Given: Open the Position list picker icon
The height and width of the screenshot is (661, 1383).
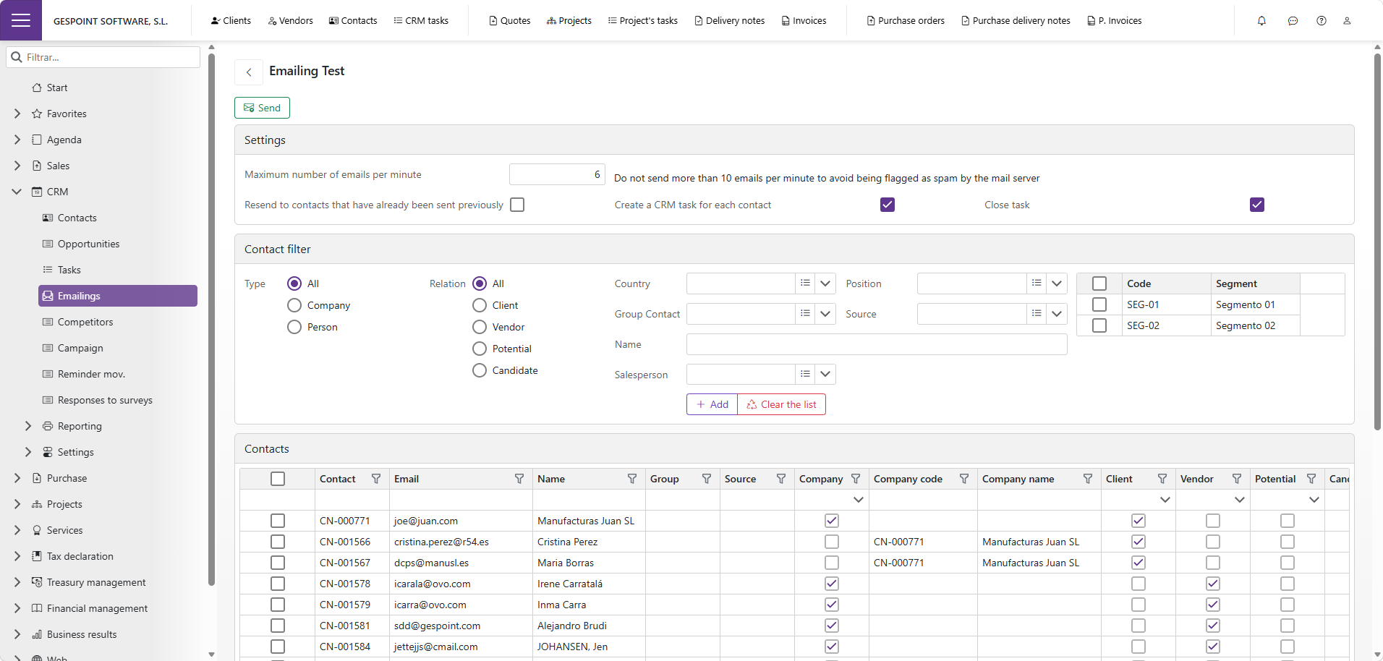Looking at the screenshot, I should coord(1037,283).
